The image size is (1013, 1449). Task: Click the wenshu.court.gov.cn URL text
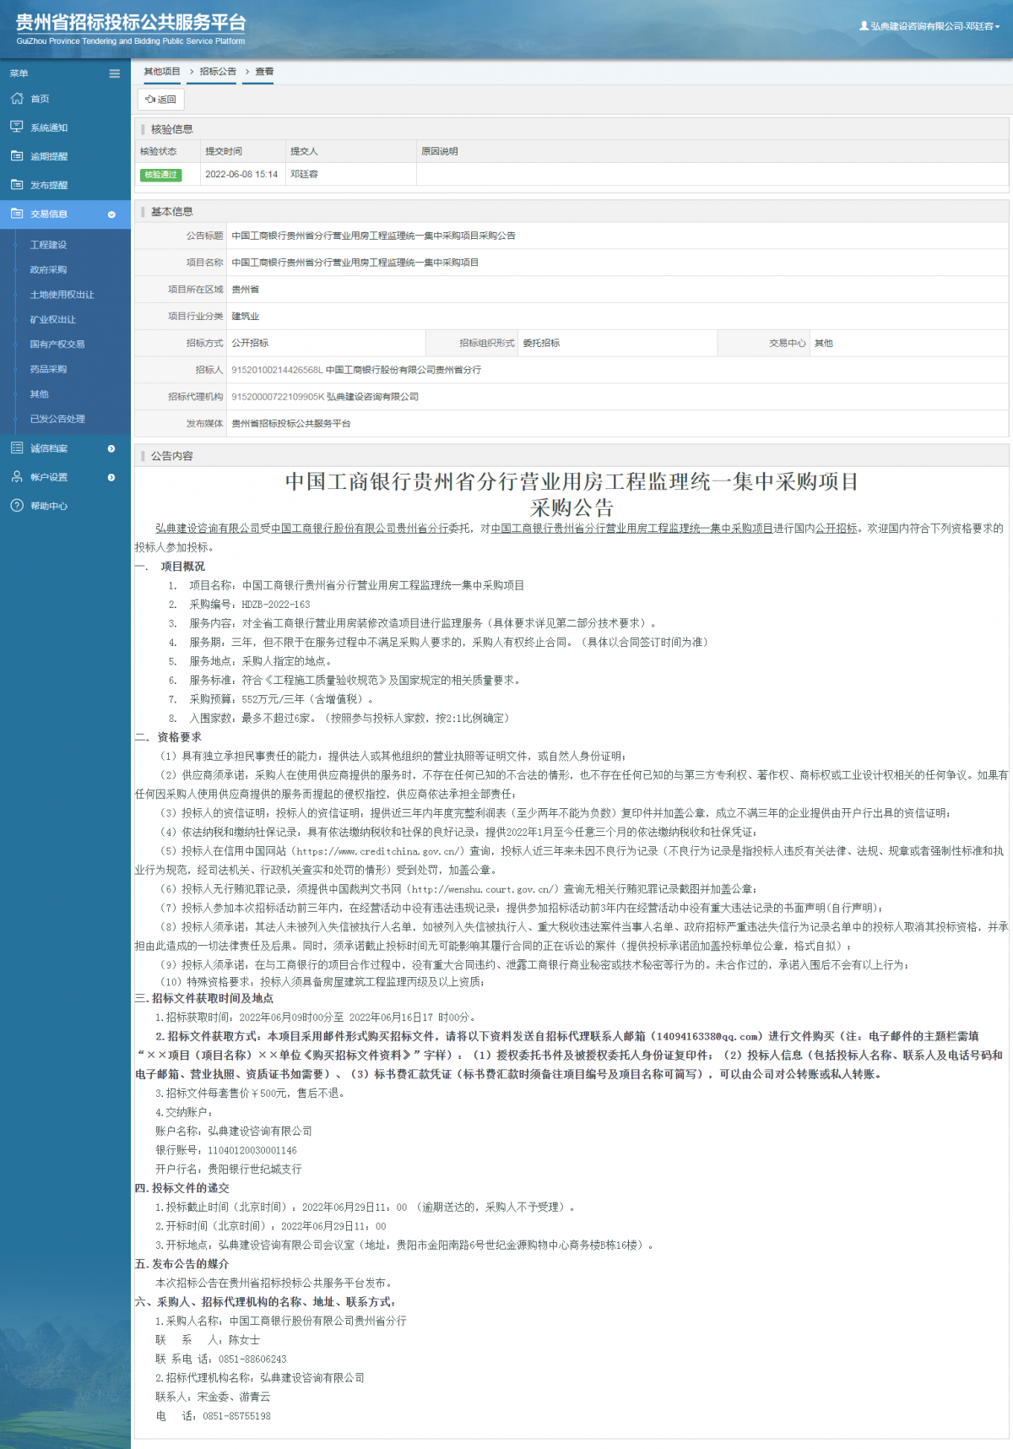click(482, 889)
